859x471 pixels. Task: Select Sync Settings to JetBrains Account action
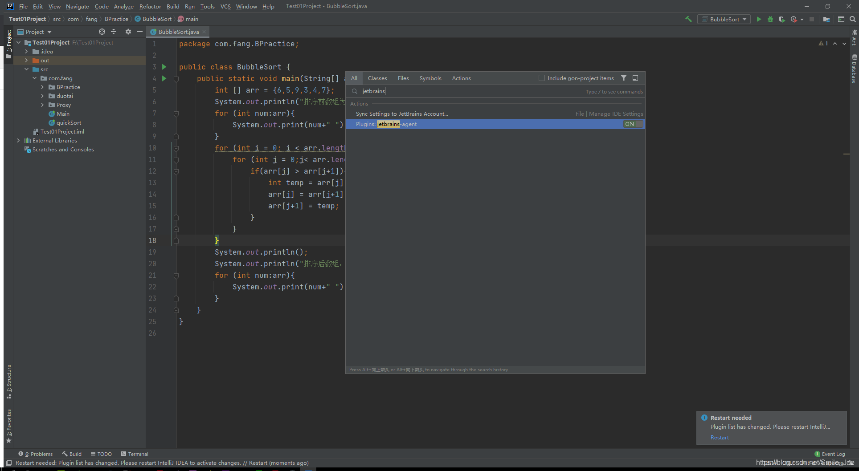495,114
